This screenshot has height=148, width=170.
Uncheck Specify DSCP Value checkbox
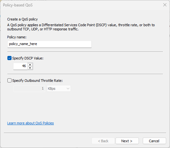tap(9, 58)
